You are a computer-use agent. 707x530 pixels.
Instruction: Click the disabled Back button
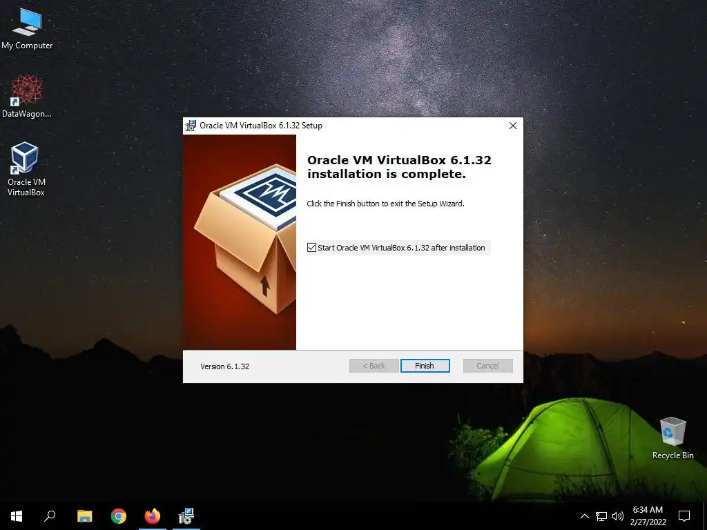coord(374,366)
